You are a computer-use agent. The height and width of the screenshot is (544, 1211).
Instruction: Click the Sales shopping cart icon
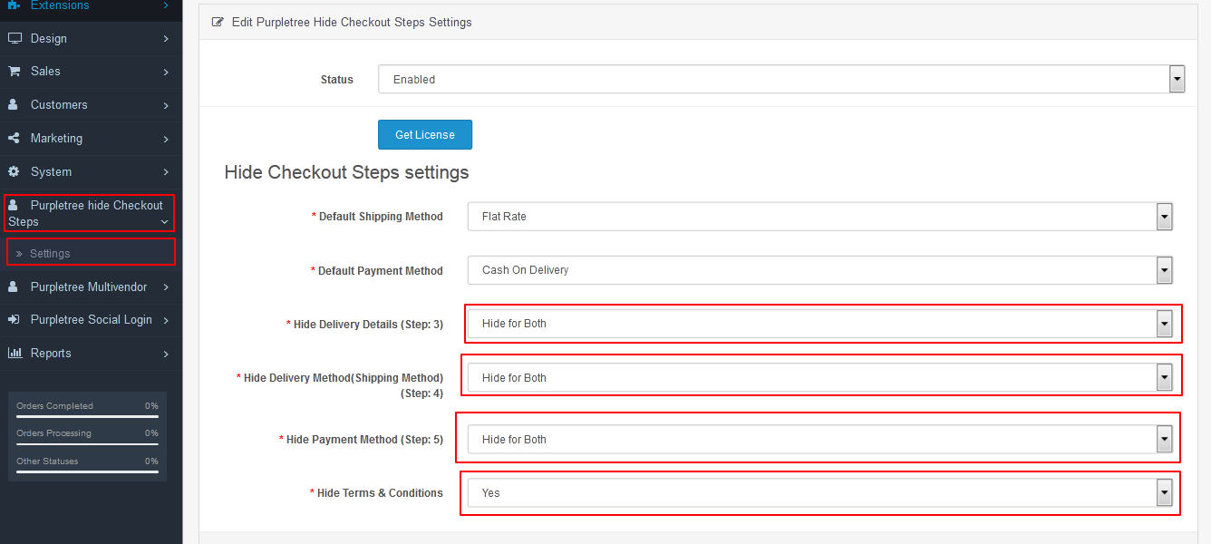14,72
